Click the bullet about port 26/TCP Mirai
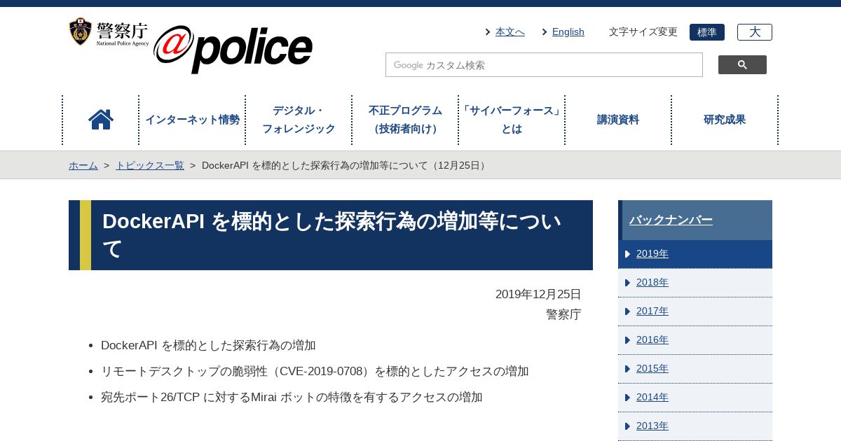The width and height of the screenshot is (841, 441). [x=292, y=397]
